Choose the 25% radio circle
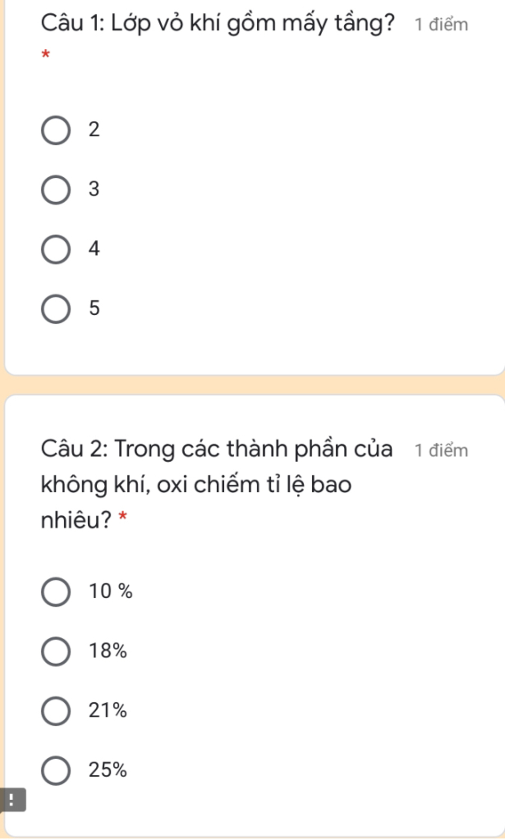Screen dimensions: 505x840 pyautogui.click(x=56, y=771)
